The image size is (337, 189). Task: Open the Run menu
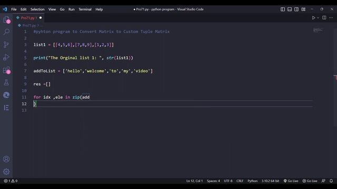[x=72, y=9]
